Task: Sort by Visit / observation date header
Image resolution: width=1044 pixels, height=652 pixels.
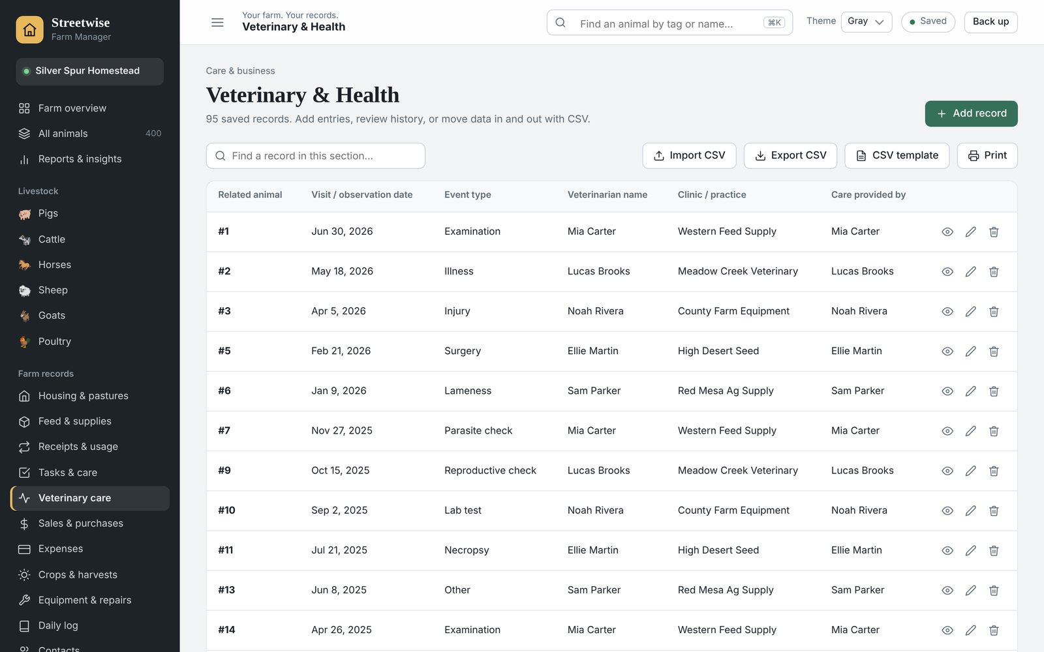Action: pyautogui.click(x=362, y=195)
